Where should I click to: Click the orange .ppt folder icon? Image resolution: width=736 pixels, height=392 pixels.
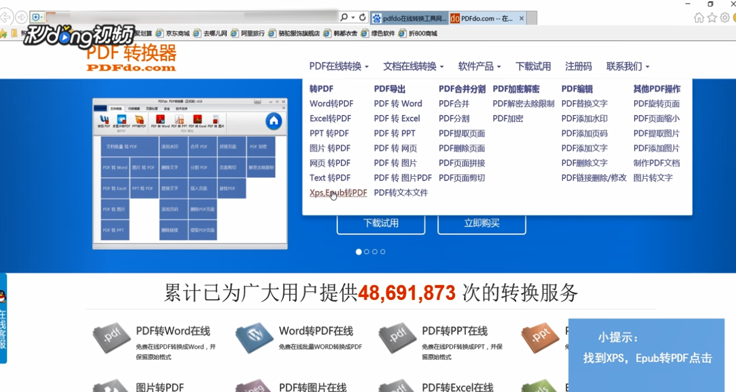[539, 339]
